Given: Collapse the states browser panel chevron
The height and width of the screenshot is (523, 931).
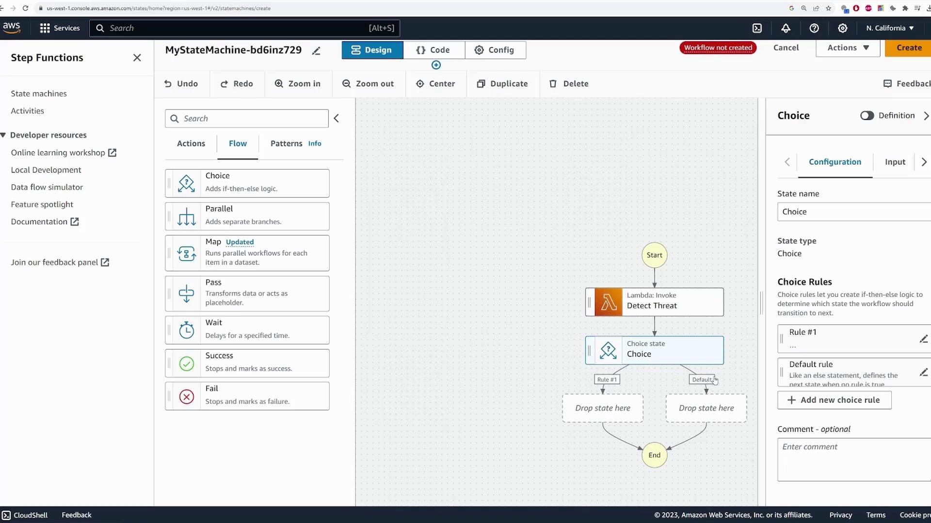Looking at the screenshot, I should [x=337, y=119].
